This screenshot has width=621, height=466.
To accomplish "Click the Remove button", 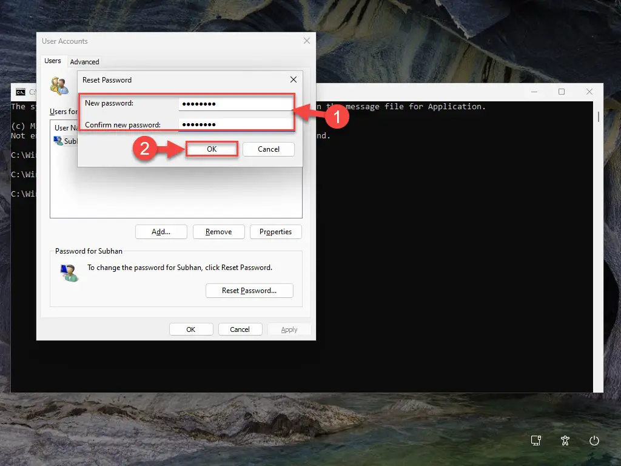I will tap(218, 231).
